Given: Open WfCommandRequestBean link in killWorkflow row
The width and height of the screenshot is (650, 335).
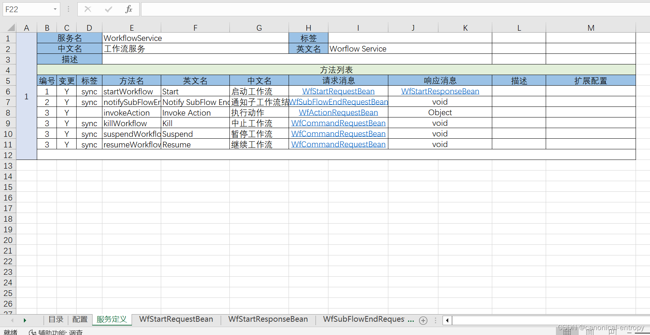Looking at the screenshot, I should (338, 123).
